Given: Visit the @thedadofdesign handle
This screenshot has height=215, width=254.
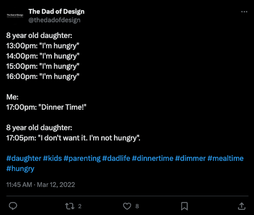Looking at the screenshot, I should (54, 20).
